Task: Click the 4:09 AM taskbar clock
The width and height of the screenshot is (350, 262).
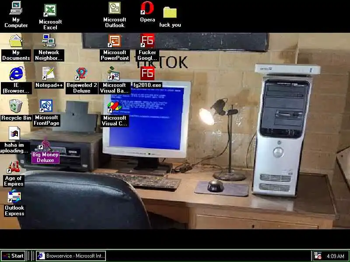Action: (x=335, y=256)
